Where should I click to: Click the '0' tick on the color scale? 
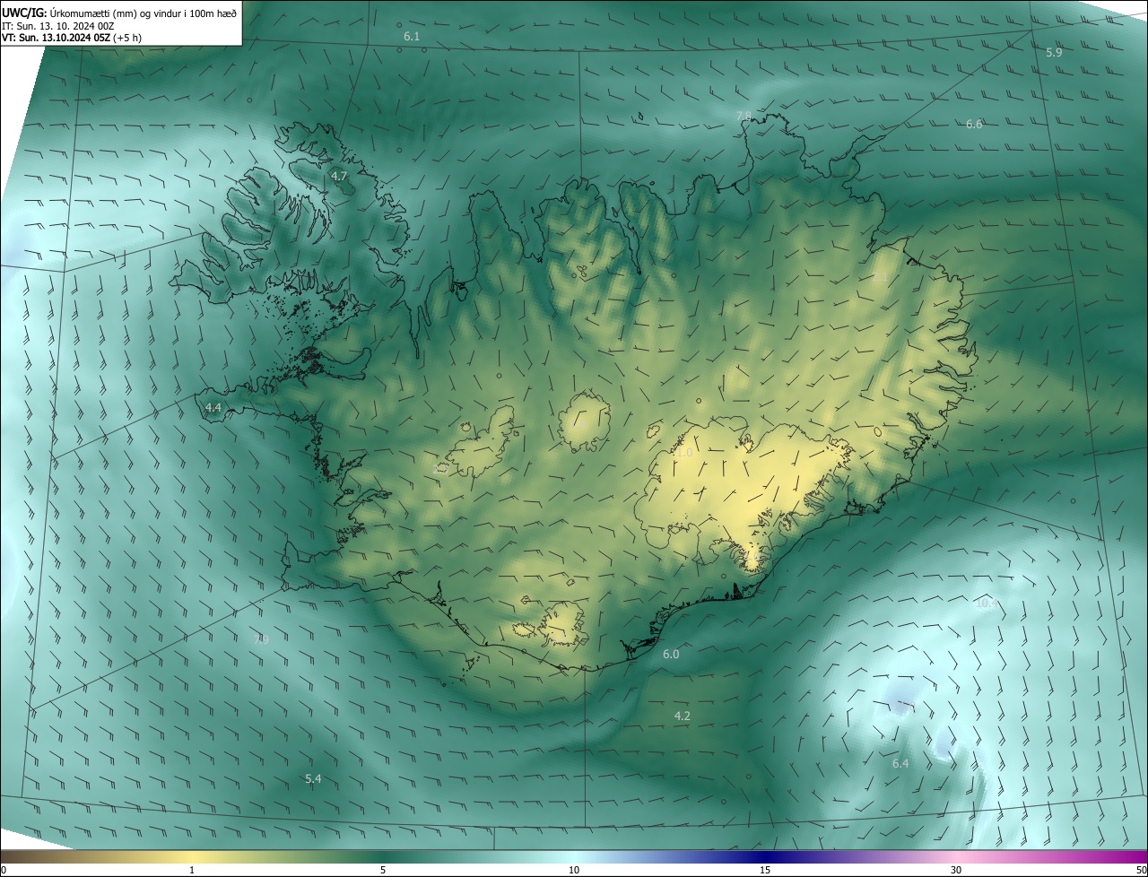click(x=4, y=871)
